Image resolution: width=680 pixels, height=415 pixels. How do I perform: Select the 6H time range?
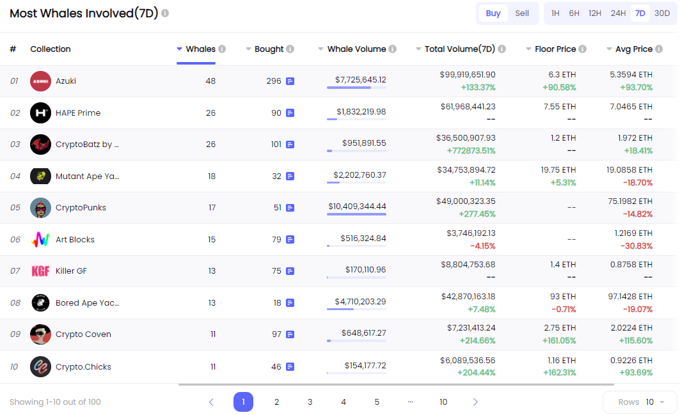[x=574, y=13]
